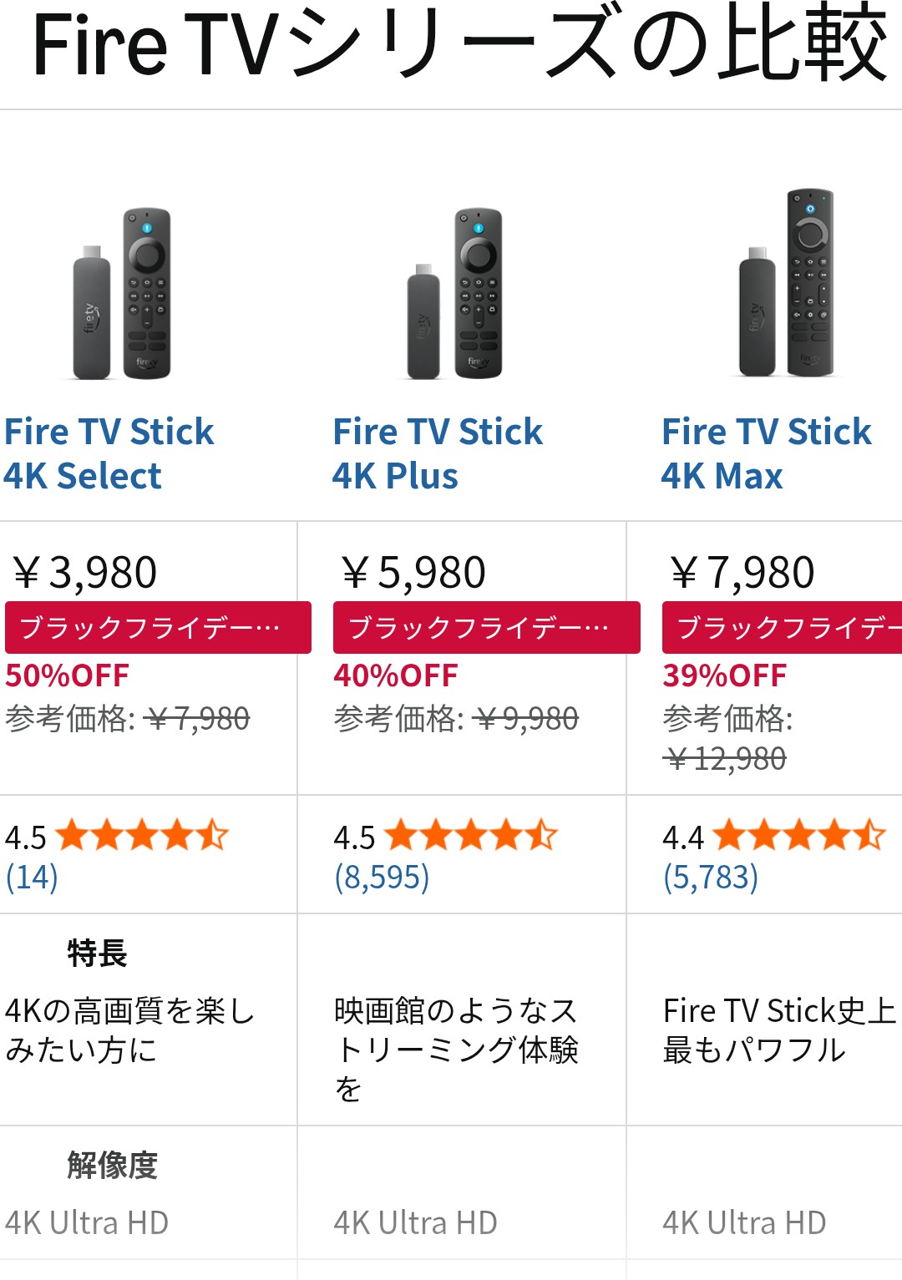This screenshot has width=902, height=1280.
Task: Click the Black Friday badge under ￥5,980
Action: point(486,627)
